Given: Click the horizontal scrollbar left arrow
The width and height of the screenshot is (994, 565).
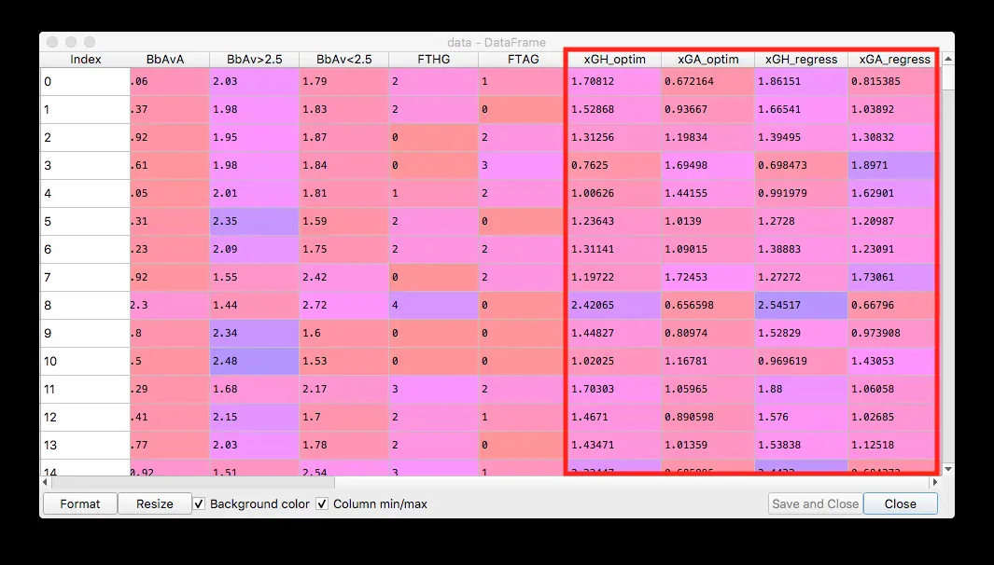Looking at the screenshot, I should click(45, 482).
